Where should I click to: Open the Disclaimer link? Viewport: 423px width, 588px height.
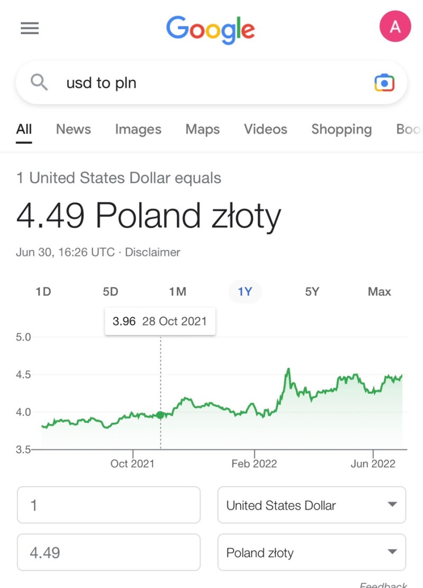coord(152,252)
